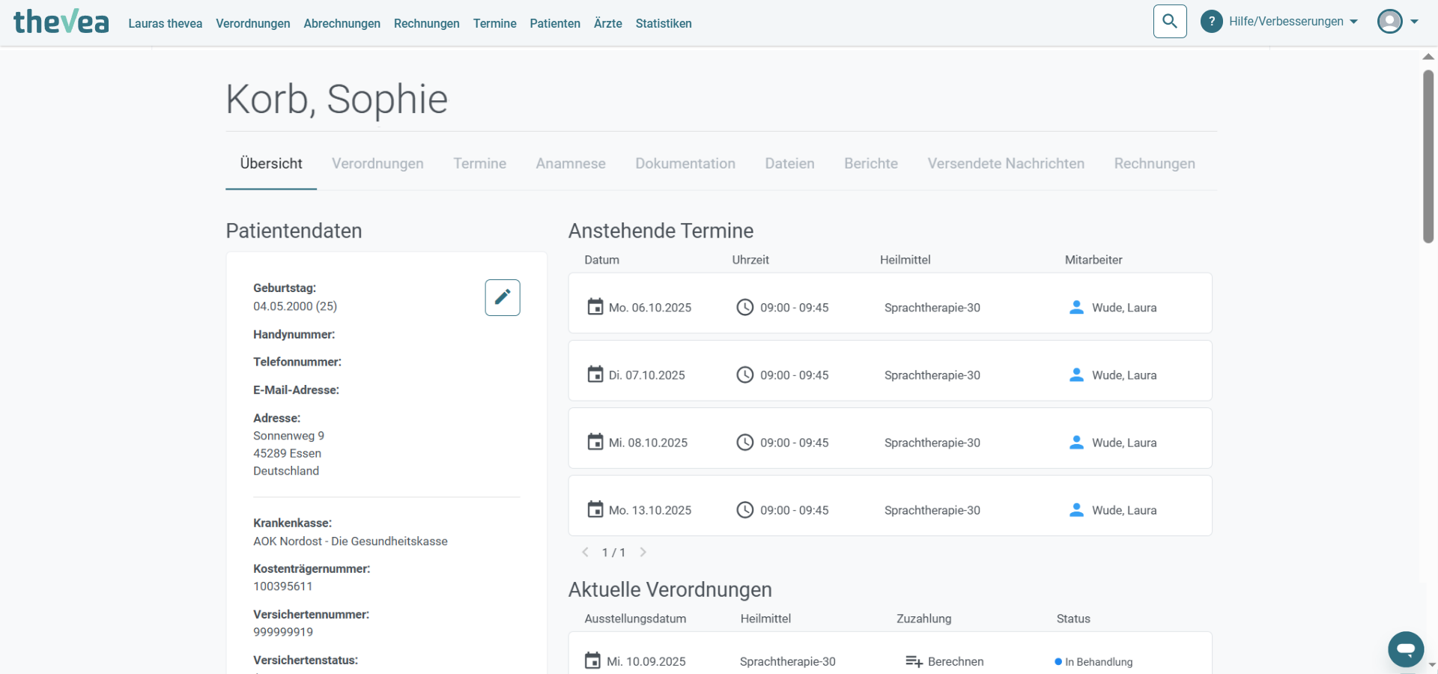1438x674 pixels.
Task: Click the search magnifier icon
Action: (1170, 22)
